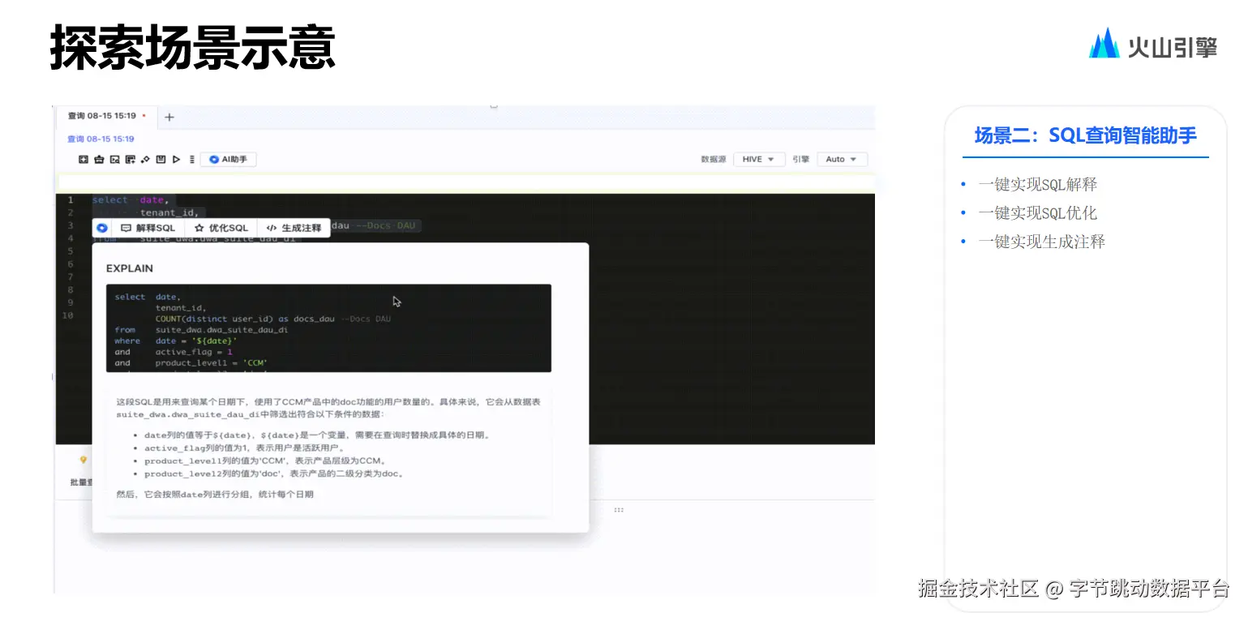1248x617 pixels.
Task: Open the more options vertical dots icon
Action: [191, 160]
